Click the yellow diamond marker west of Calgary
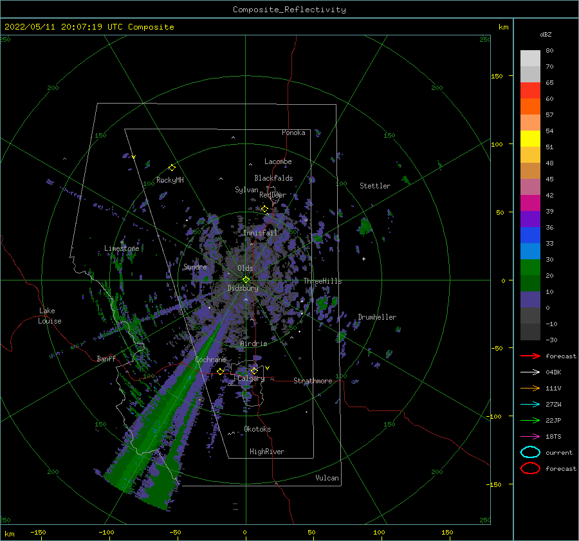 220,371
